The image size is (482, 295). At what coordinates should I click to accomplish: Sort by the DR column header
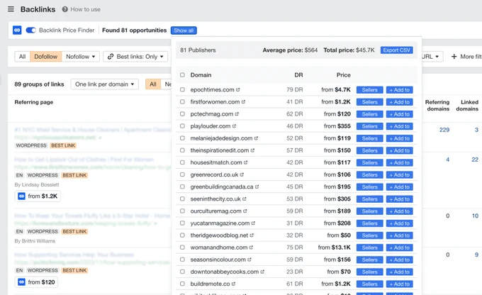point(298,75)
